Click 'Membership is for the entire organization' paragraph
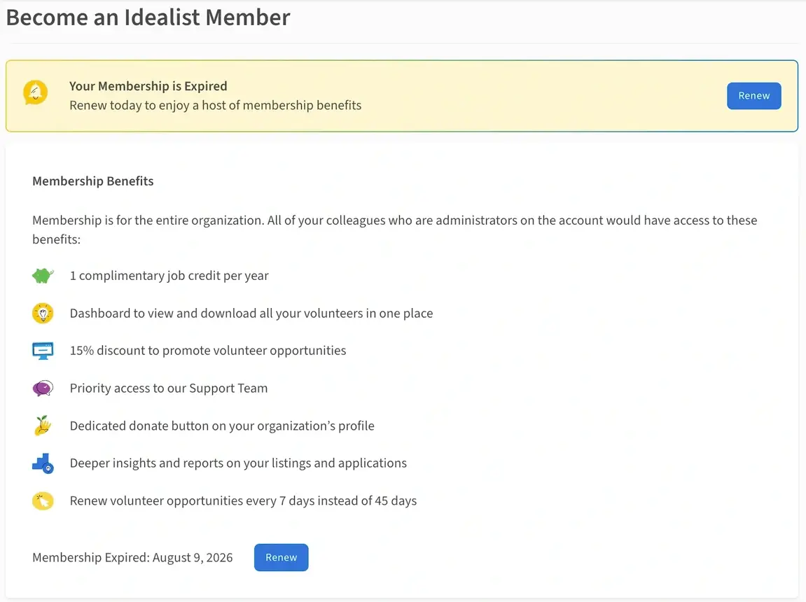 coord(395,230)
